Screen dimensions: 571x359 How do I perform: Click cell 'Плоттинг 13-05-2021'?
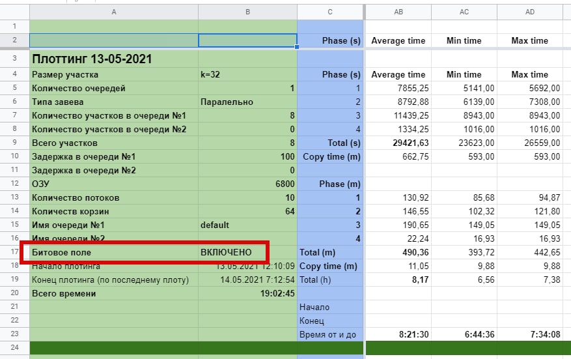114,59
